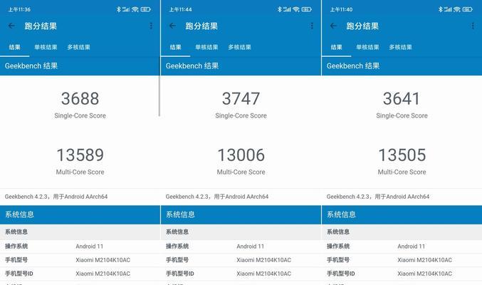The width and height of the screenshot is (482, 285).
Task: Tap Bluetooth icon in 11:36 status bar
Action: (119, 9)
